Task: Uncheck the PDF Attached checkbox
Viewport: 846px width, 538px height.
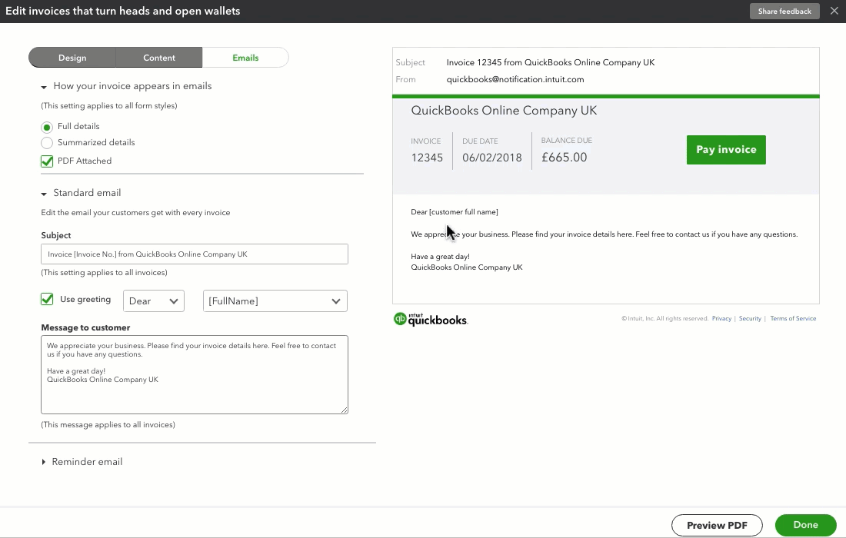Action: (x=47, y=161)
